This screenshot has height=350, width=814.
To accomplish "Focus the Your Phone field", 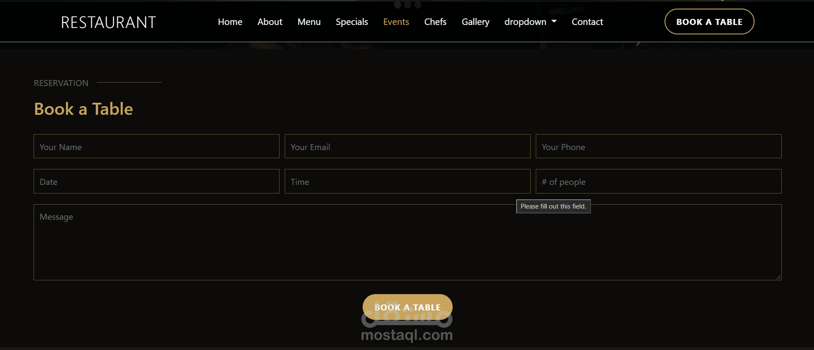I will click(659, 146).
